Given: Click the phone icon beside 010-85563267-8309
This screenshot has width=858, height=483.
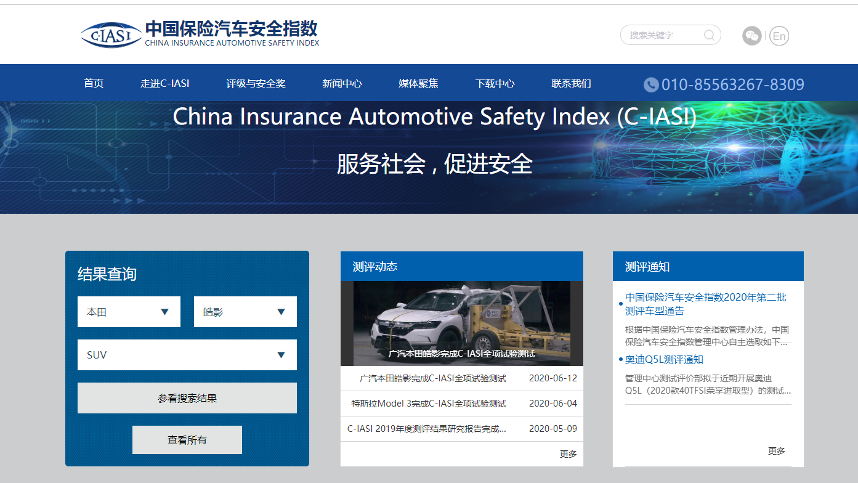Looking at the screenshot, I should coord(651,84).
